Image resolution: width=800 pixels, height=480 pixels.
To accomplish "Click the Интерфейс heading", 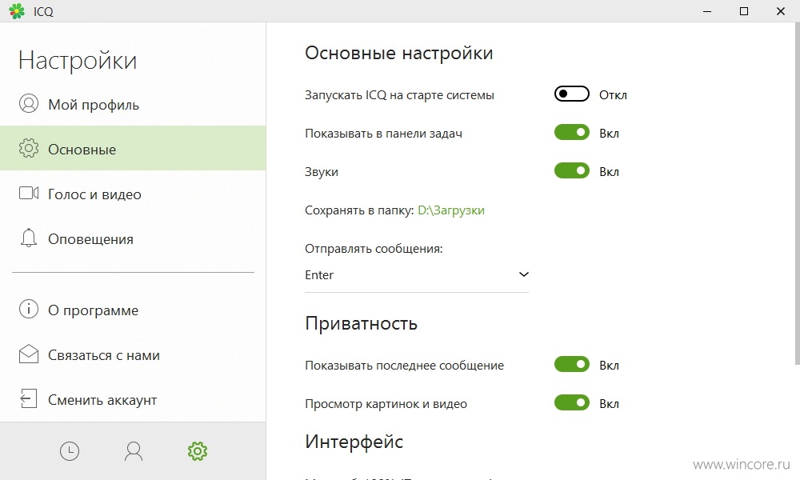I will [354, 442].
